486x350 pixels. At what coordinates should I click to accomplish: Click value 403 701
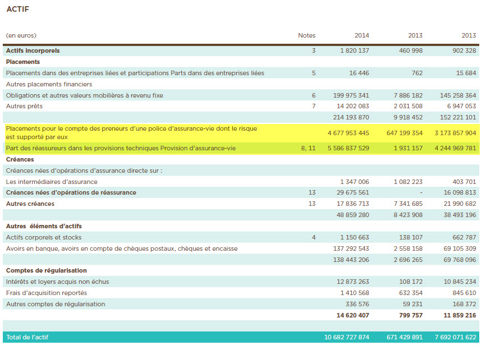(464, 182)
